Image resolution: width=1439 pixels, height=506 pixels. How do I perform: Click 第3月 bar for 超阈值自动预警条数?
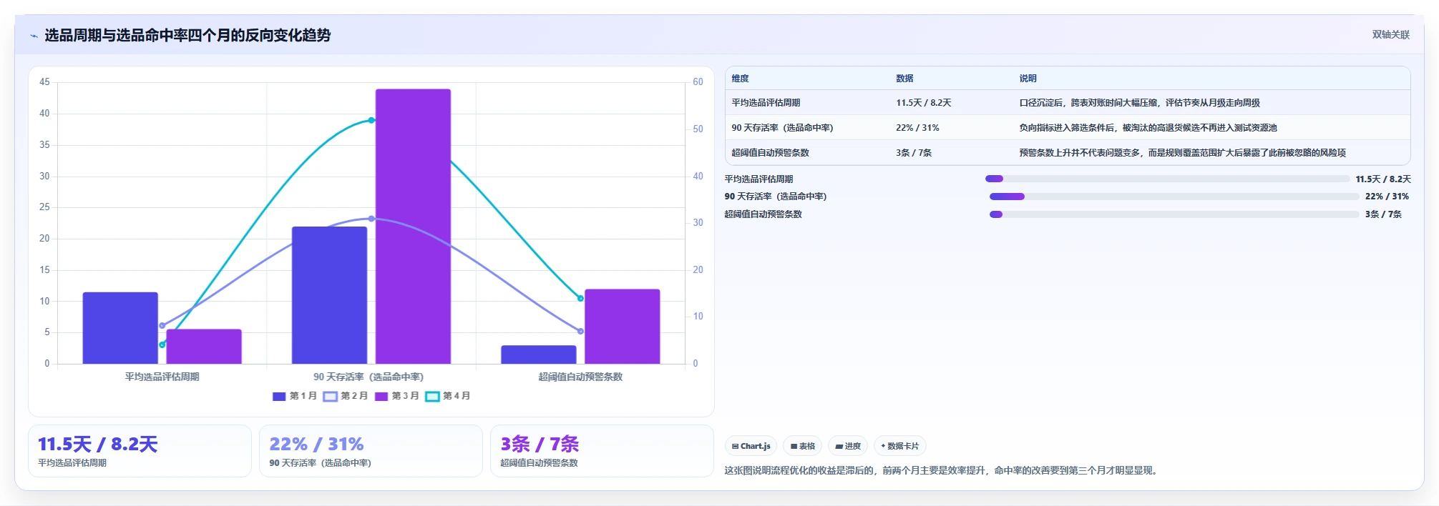(x=622, y=327)
